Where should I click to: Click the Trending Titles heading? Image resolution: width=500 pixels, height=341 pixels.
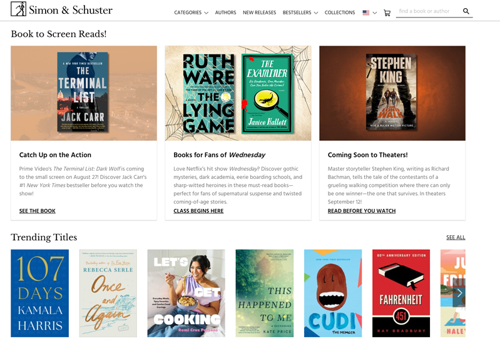point(44,237)
